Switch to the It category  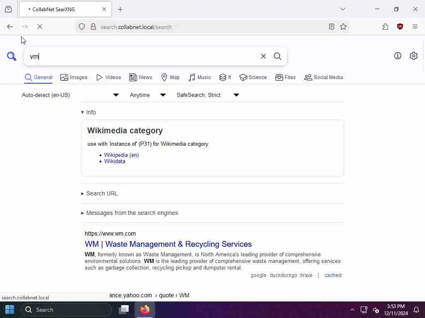click(x=225, y=77)
